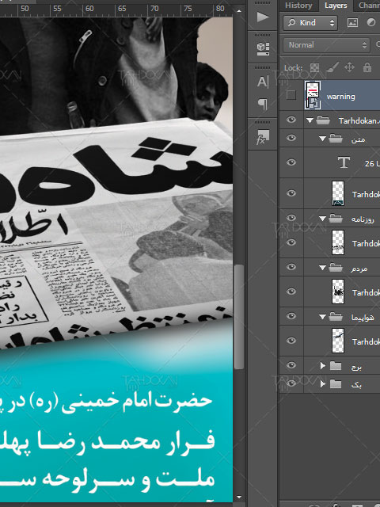Screen dimensions: 380x507
Task: Lock layer position icon
Action: pyautogui.click(x=349, y=67)
